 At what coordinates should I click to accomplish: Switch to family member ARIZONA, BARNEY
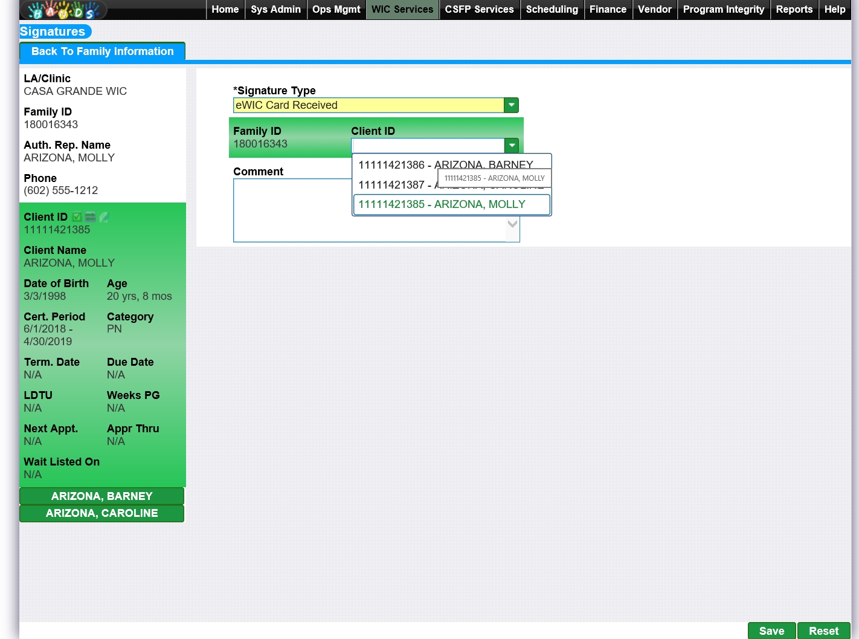101,496
